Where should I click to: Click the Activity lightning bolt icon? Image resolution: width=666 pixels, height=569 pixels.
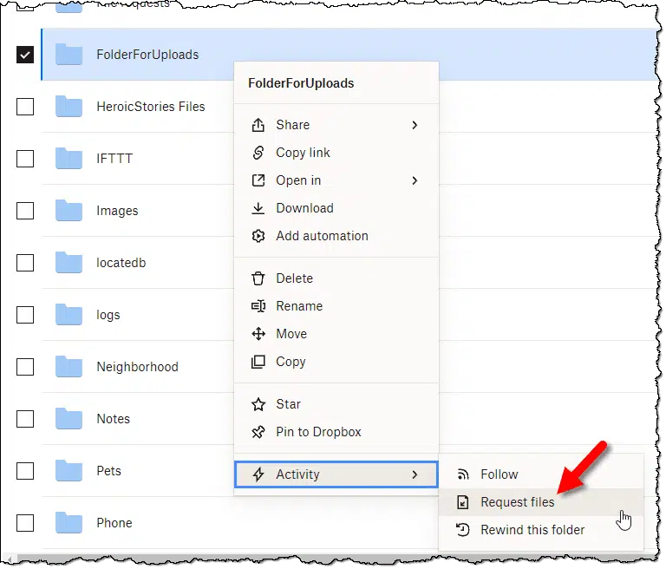pos(258,475)
